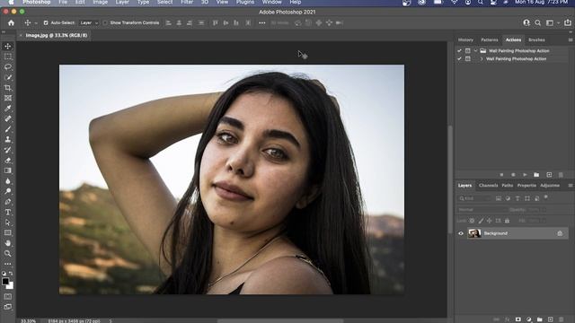Select the Crop tool
This screenshot has height=323, width=575.
coord(8,88)
